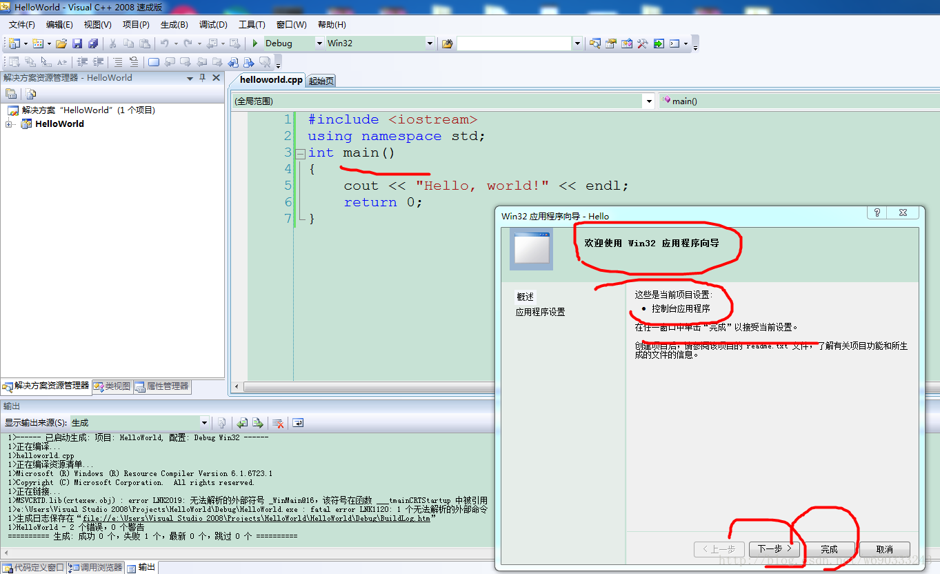Click the Clear All icon in Output panel
The height and width of the screenshot is (574, 940).
point(278,422)
